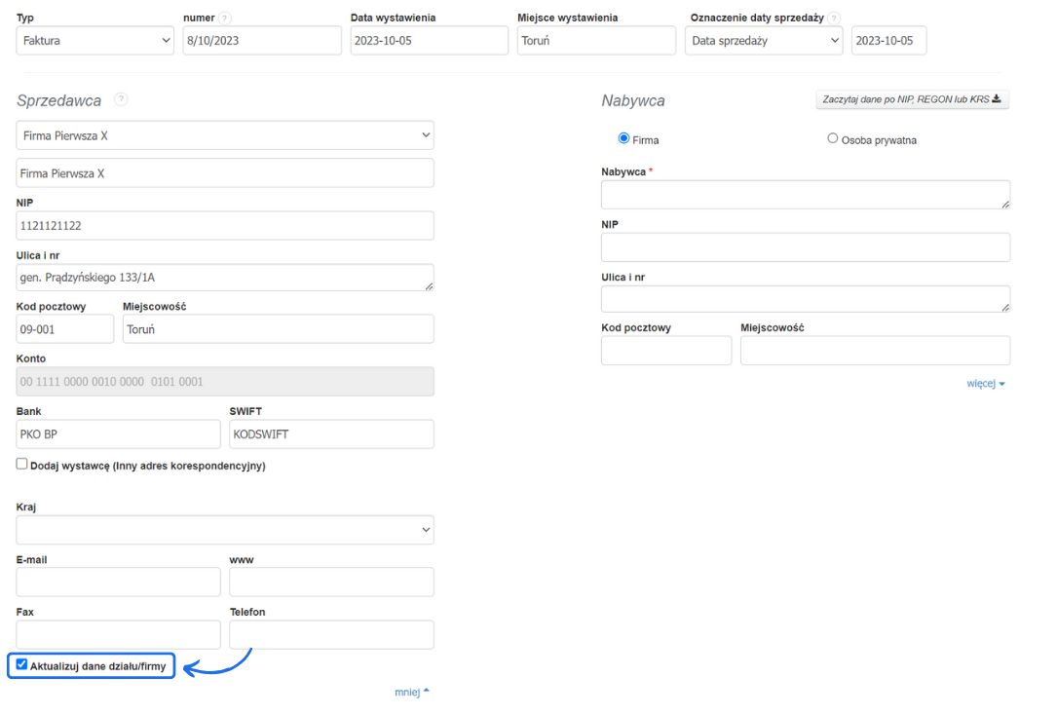This screenshot has width=1057, height=715.
Task: Expand buyer details with więcej link
Action: pyautogui.click(x=985, y=384)
